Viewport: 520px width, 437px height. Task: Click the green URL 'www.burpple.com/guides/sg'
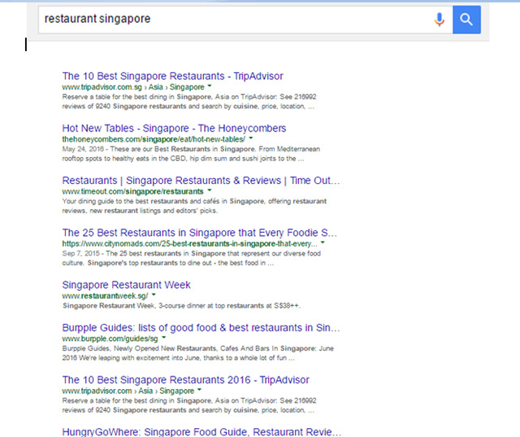(110, 339)
